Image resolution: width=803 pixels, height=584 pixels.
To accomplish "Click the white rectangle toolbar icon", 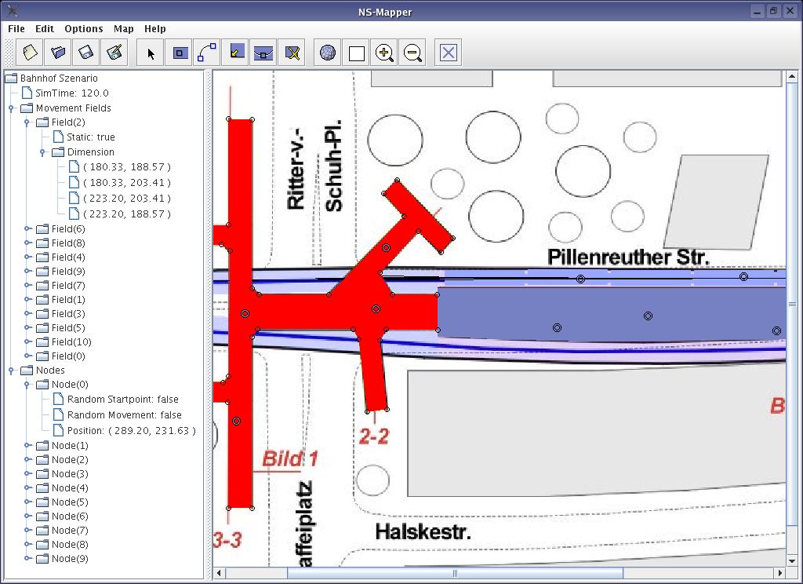I will (356, 53).
